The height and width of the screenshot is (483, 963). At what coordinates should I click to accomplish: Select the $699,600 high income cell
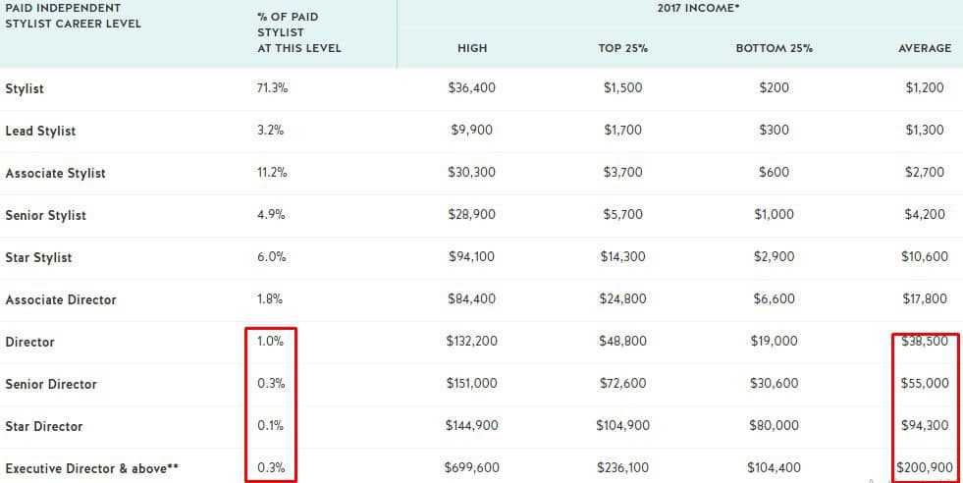click(471, 468)
